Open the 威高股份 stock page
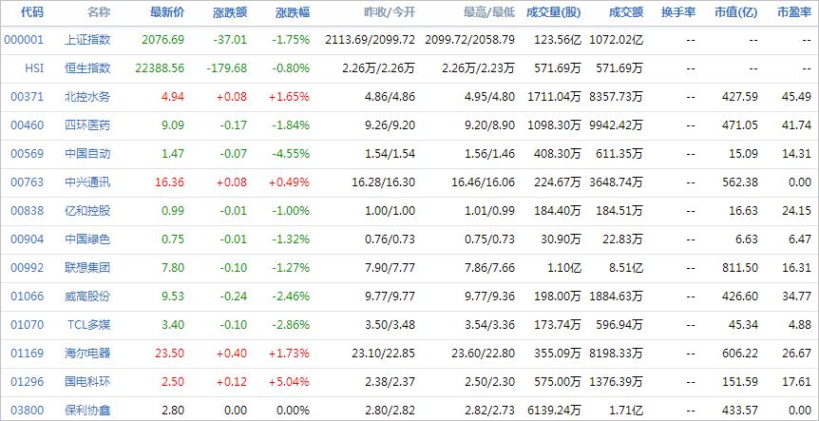This screenshot has width=819, height=421. (87, 297)
